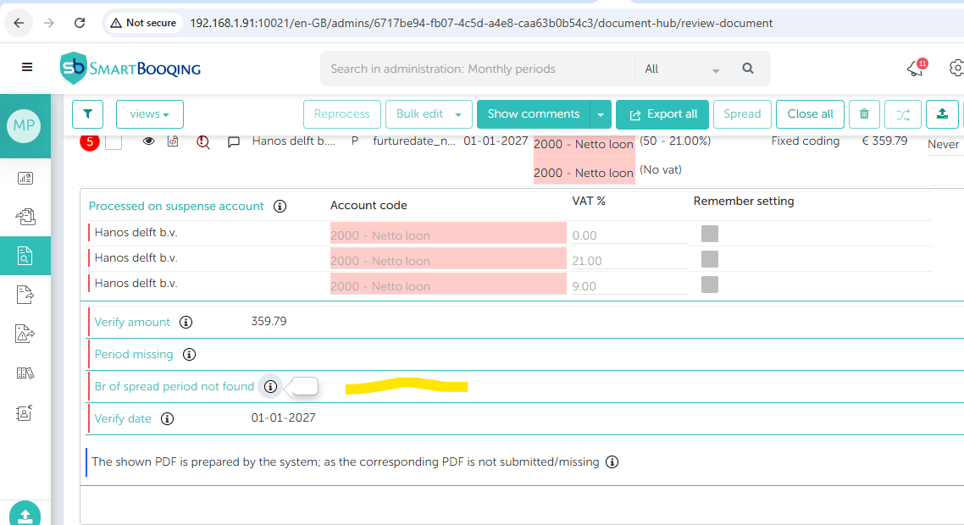Screen dimensions: 964x525
Task: Click the trash delete icon in toolbar
Action: click(864, 114)
